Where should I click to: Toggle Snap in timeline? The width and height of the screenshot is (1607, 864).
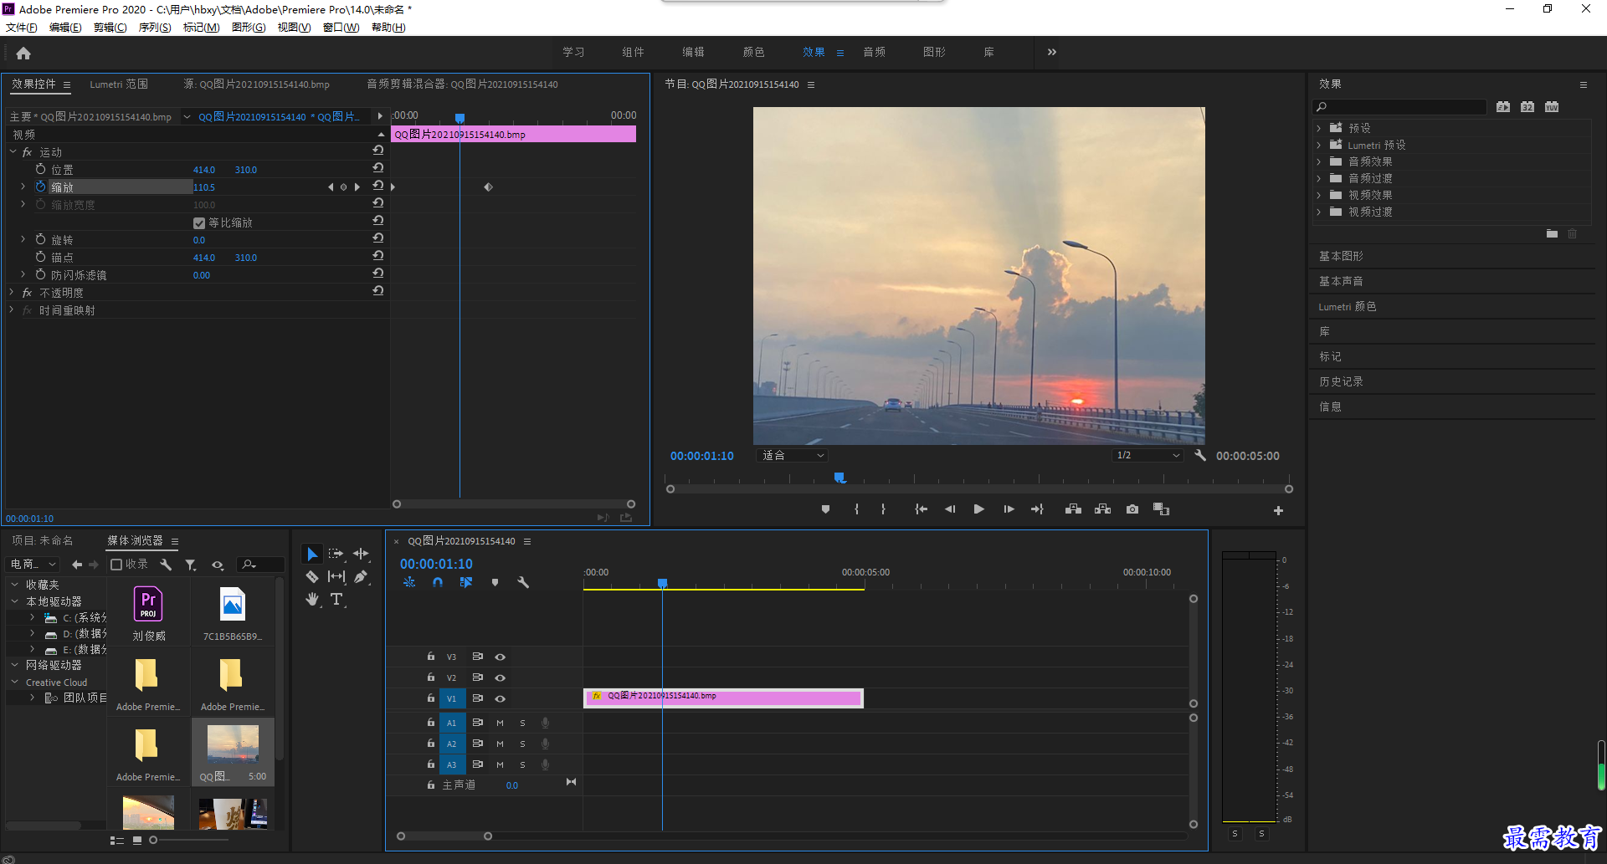tap(438, 582)
